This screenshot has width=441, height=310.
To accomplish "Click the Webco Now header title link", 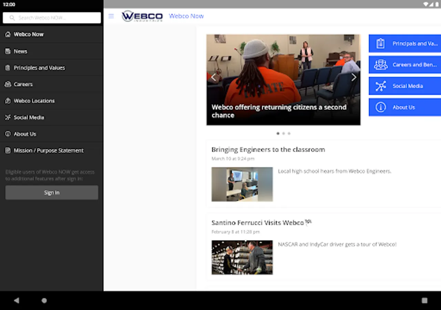I will click(x=186, y=16).
